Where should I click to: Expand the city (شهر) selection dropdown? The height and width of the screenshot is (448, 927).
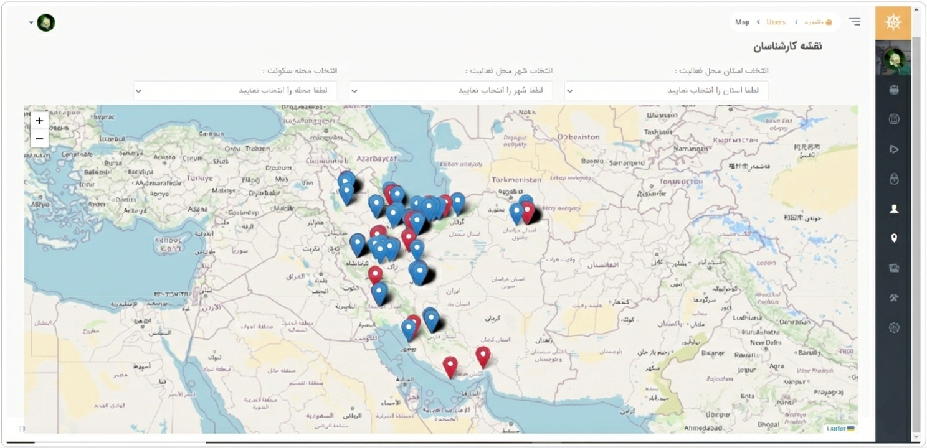pos(450,91)
